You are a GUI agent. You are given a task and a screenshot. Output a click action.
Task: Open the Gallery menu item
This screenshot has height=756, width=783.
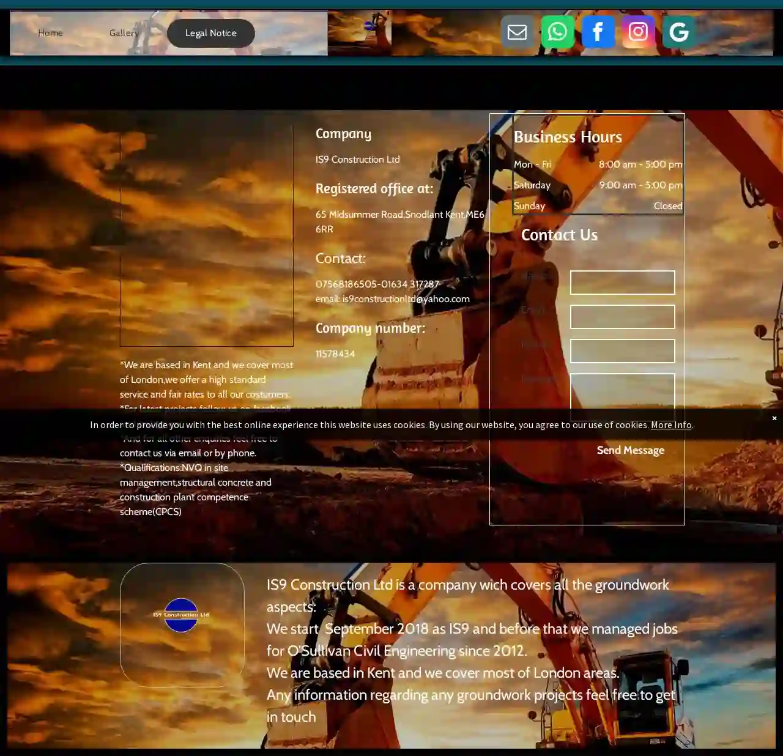[x=124, y=33]
